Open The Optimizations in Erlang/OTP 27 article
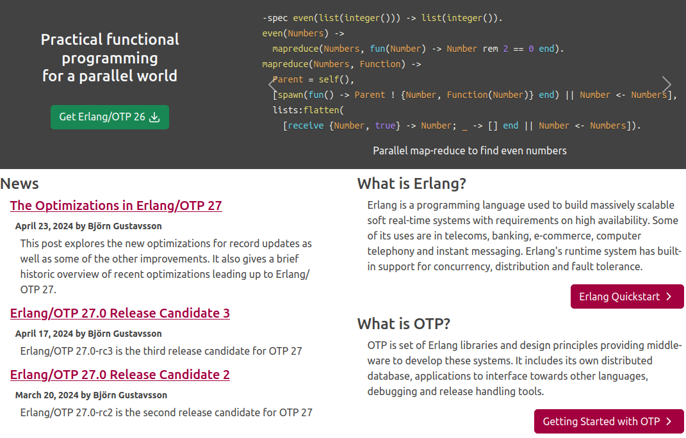The height and width of the screenshot is (438, 686). [x=116, y=205]
